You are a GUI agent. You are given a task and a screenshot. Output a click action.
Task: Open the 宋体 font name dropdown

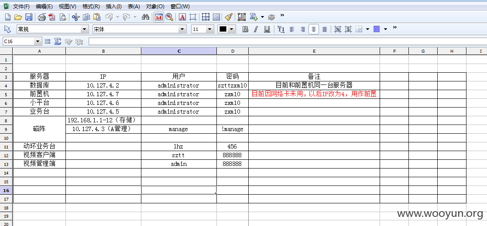tap(182, 30)
